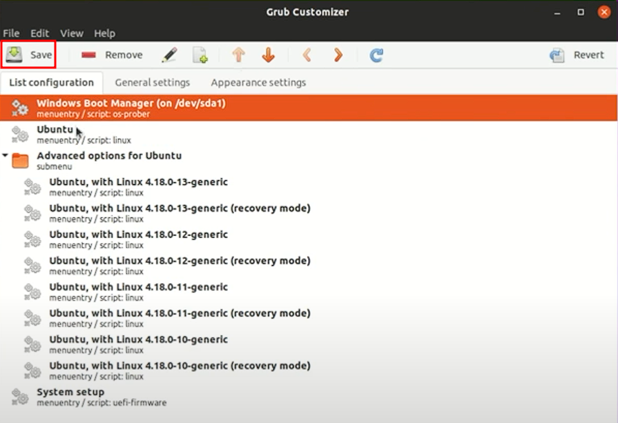Click the pencil edit icon

pyautogui.click(x=169, y=55)
